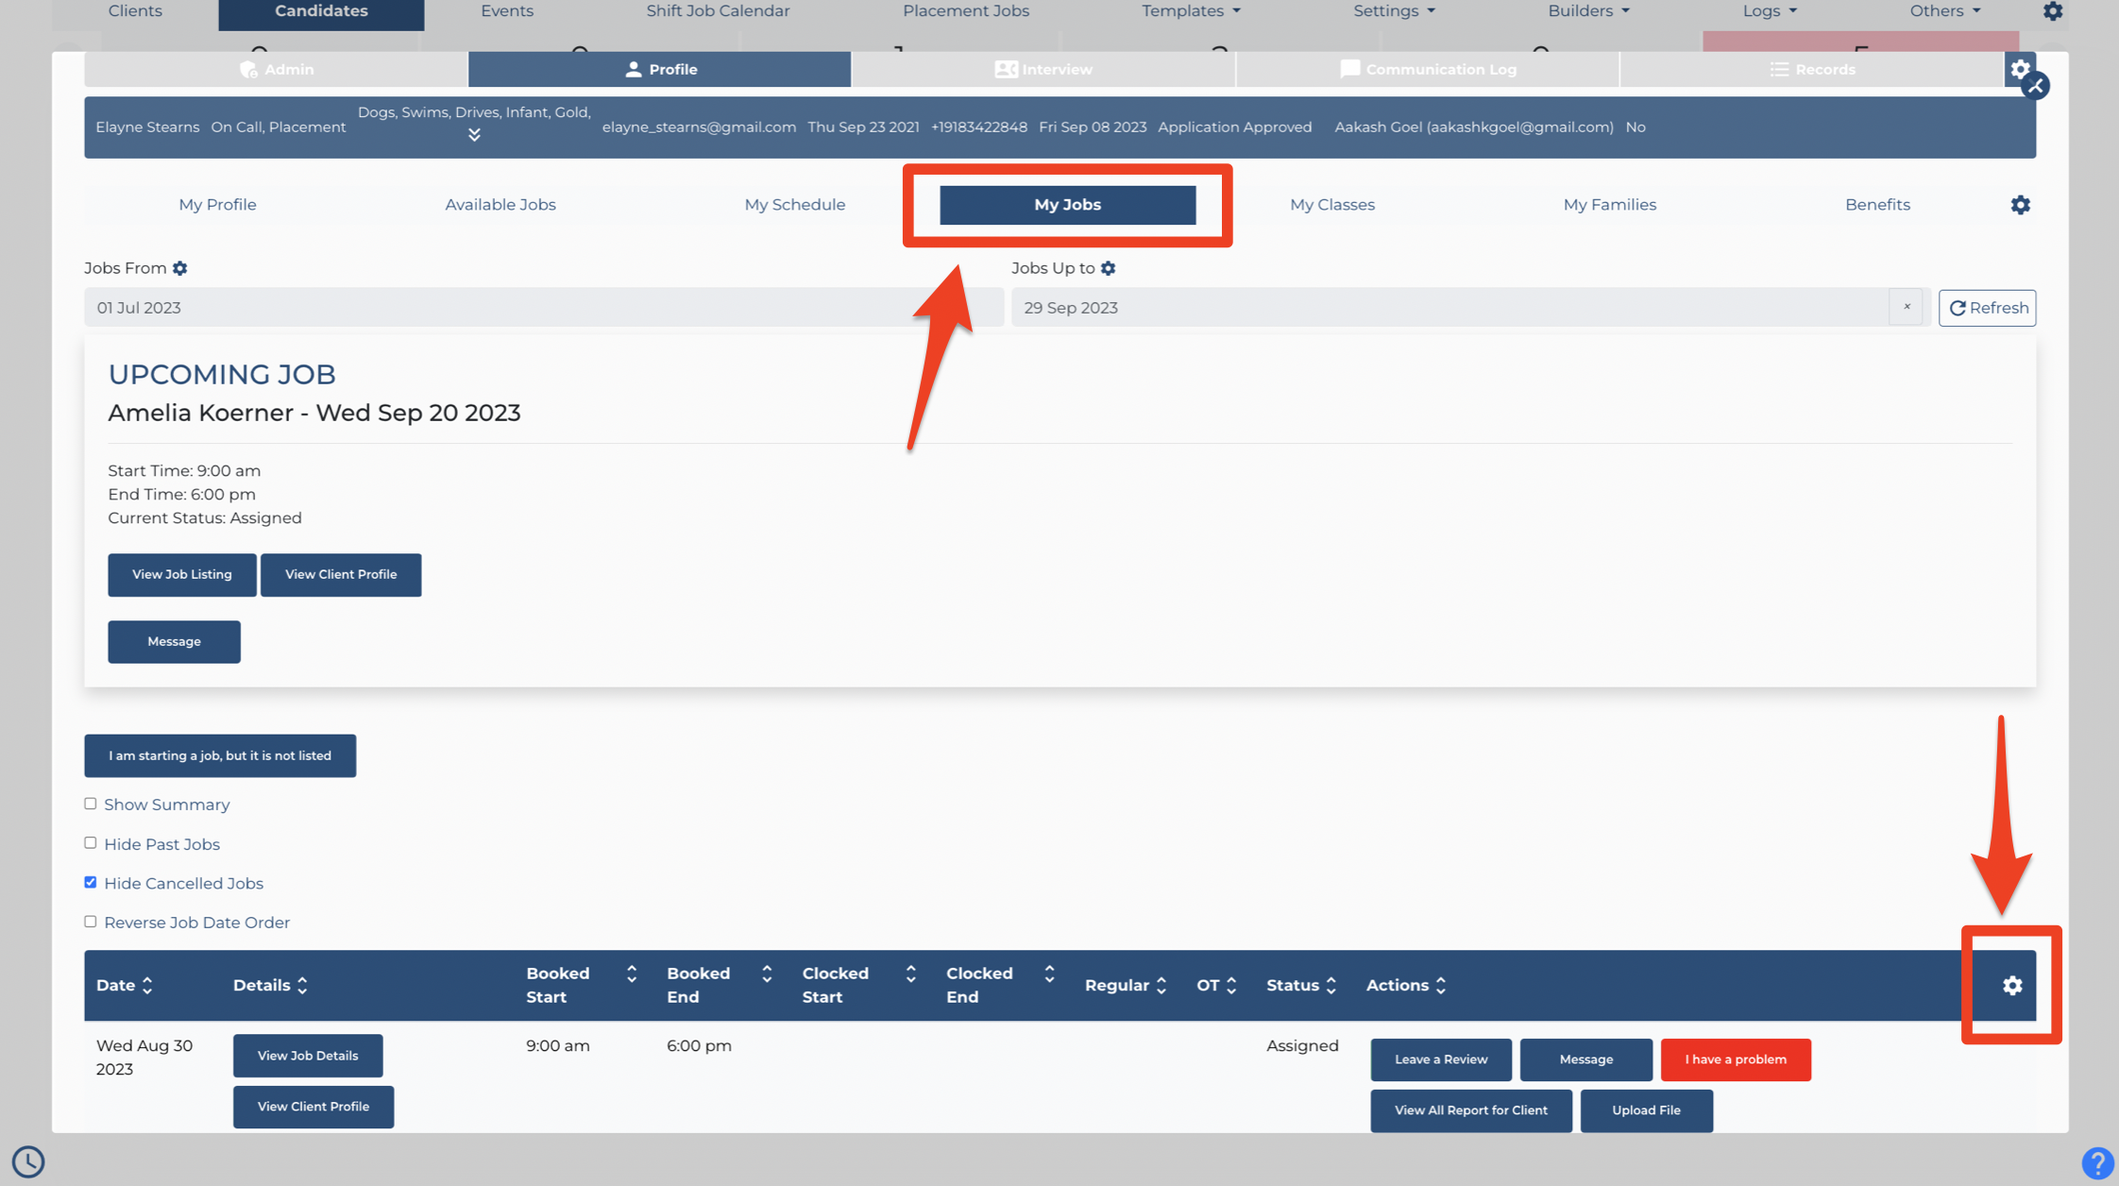Uncheck Hide Cancelled Jobs
This screenshot has width=2119, height=1186.
pyautogui.click(x=91, y=882)
